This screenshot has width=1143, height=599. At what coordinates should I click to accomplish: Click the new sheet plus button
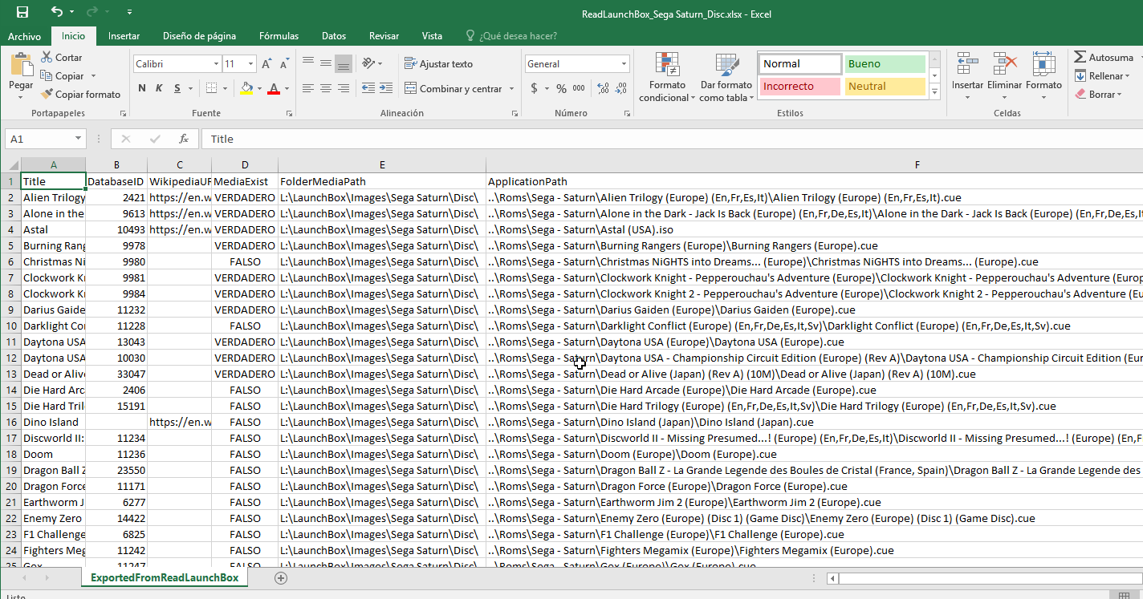pyautogui.click(x=281, y=577)
